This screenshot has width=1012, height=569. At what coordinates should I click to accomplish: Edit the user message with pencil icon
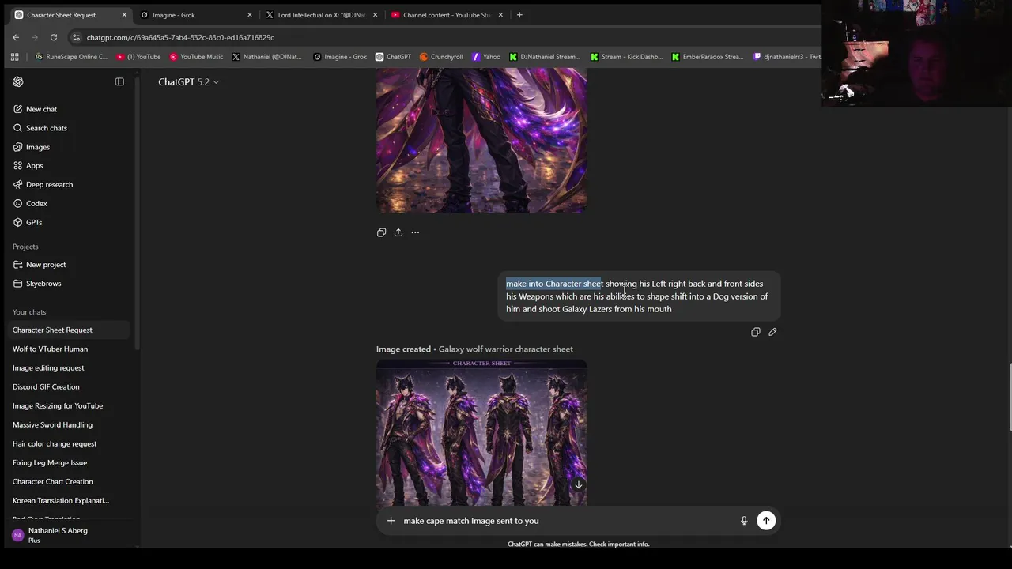[772, 332]
